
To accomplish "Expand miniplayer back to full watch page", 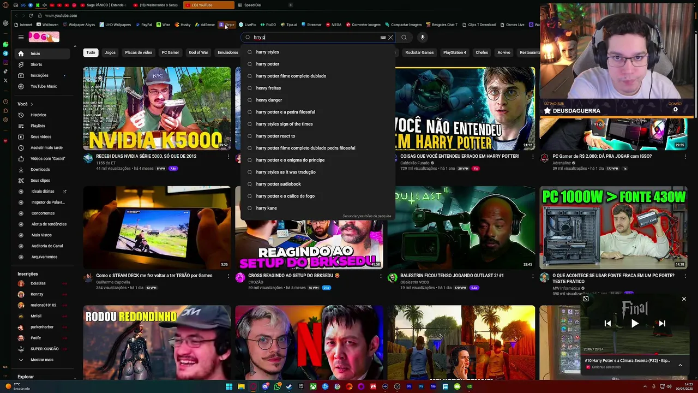I will [x=586, y=299].
